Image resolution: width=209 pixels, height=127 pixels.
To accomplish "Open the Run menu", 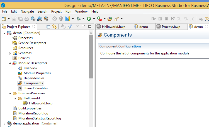I will (68, 11).
